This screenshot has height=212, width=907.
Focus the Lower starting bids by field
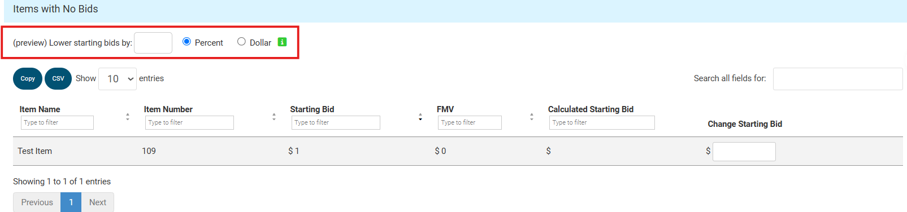(x=153, y=43)
